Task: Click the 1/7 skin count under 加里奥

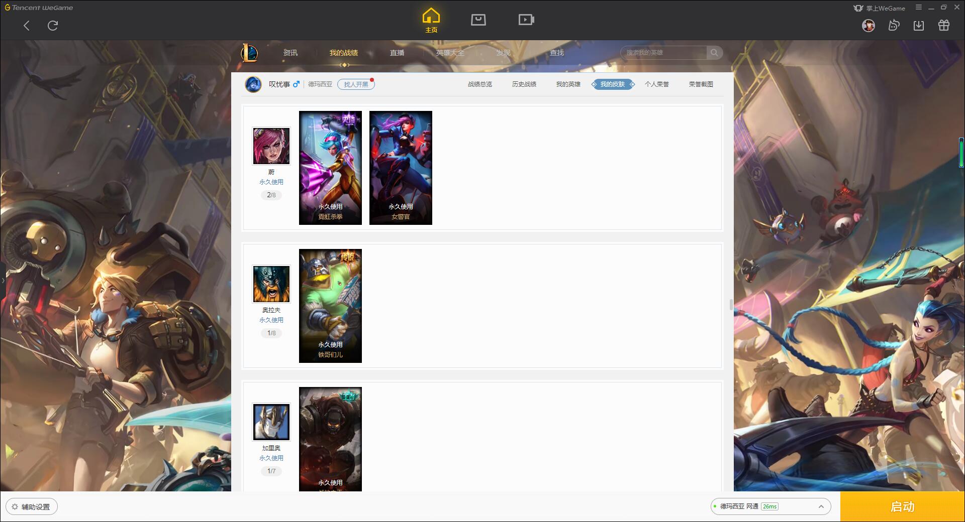Action: (271, 471)
